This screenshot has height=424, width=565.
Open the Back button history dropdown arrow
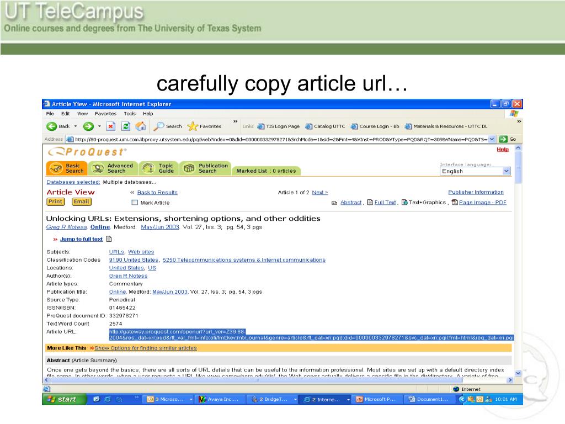[76, 126]
